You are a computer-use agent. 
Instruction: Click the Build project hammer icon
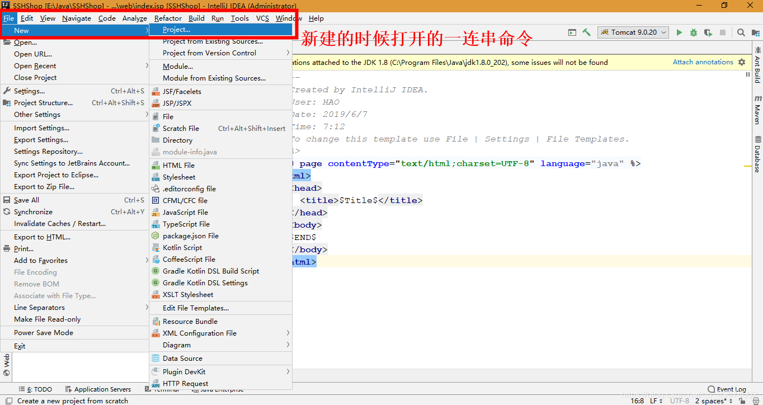click(586, 32)
